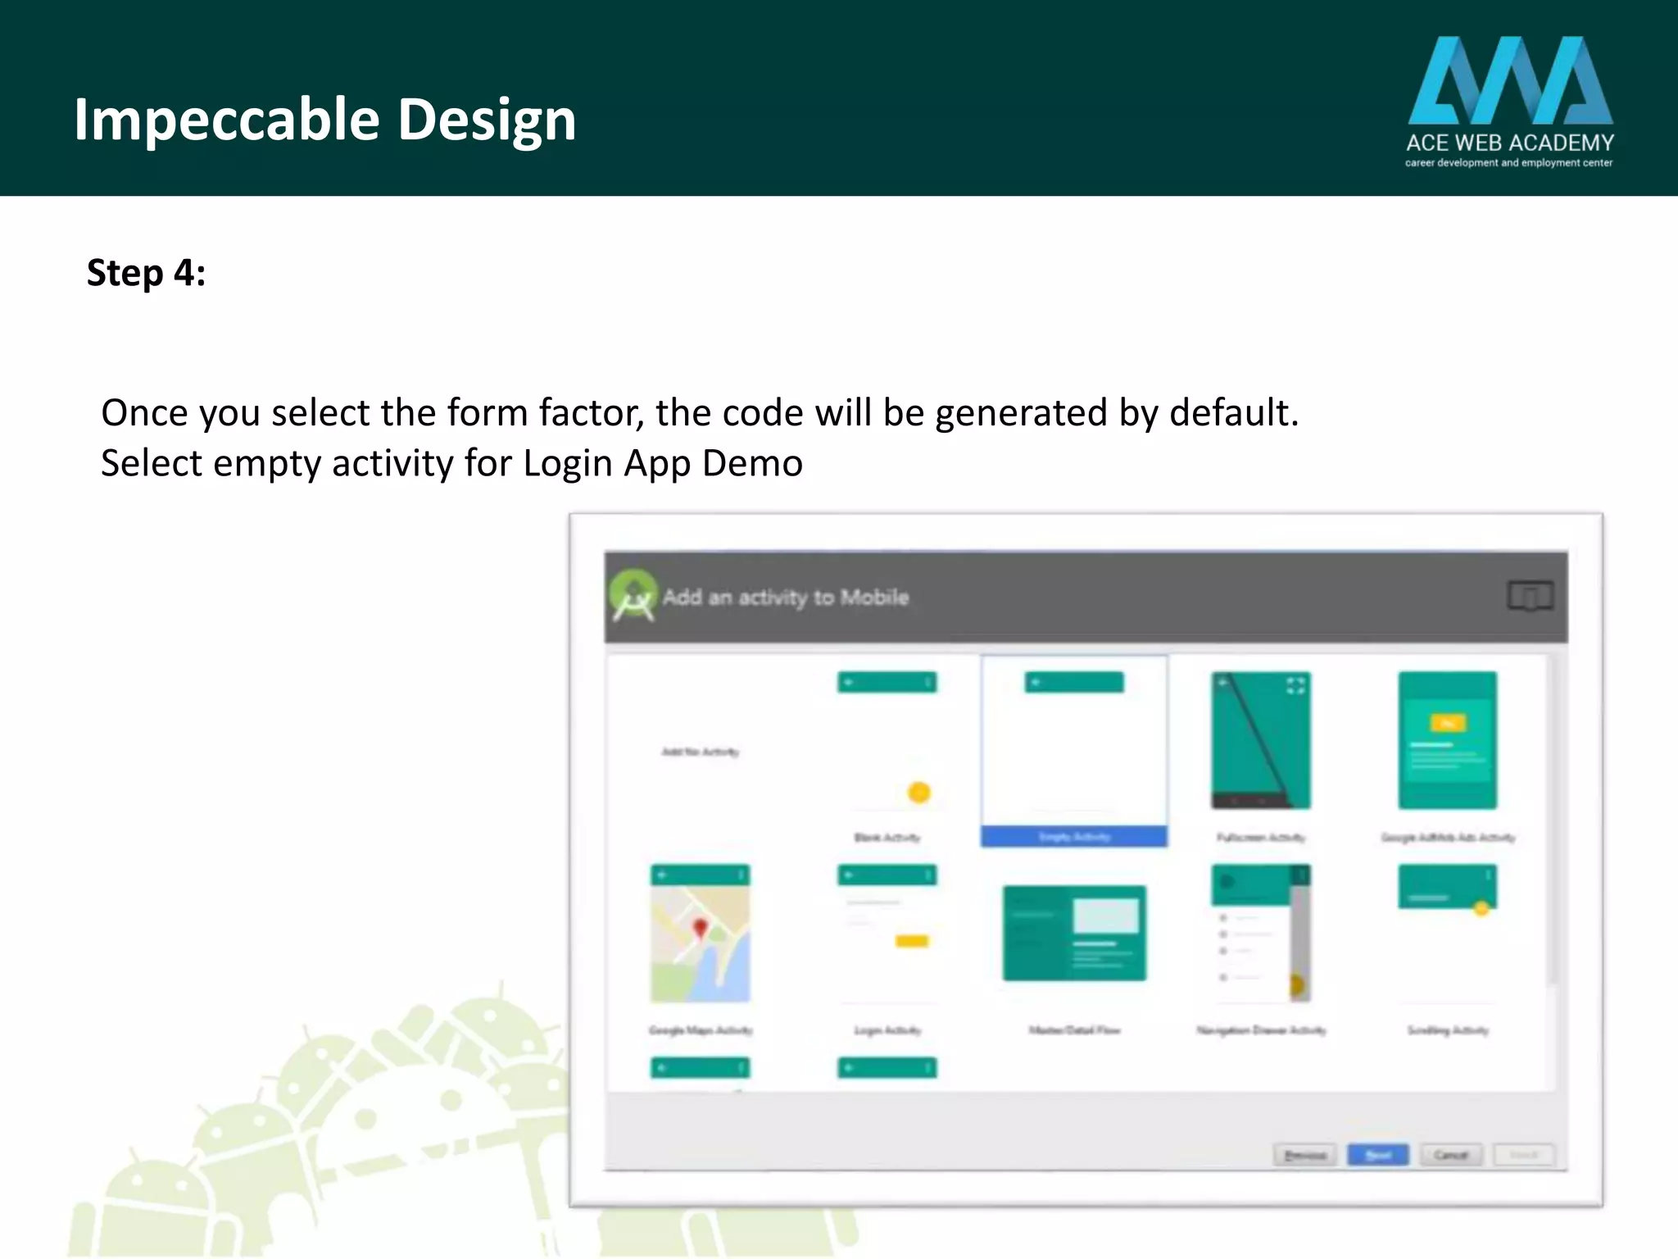The width and height of the screenshot is (1678, 1259).
Task: Choose the Empty Activity template
Action: point(1073,746)
